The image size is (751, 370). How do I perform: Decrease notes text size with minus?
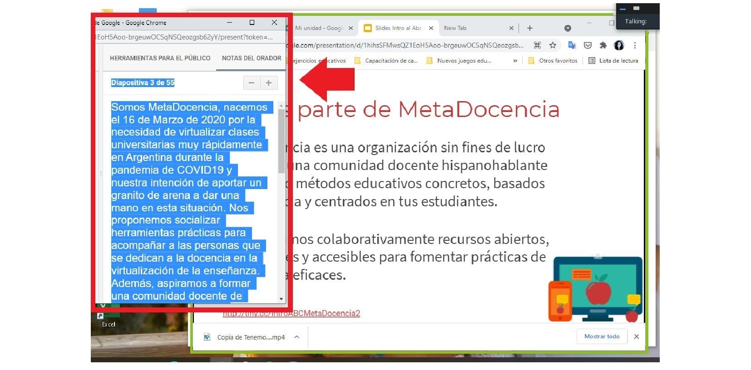(x=252, y=83)
